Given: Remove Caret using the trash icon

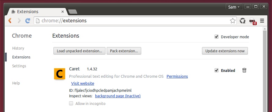Looking at the screenshot, I should pos(244,70).
